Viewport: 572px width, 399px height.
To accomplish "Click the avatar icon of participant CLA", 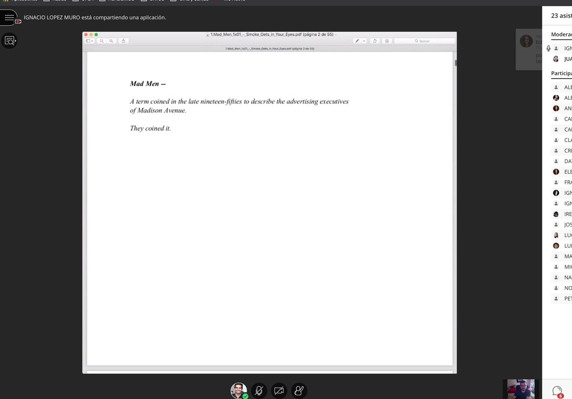I will 556,140.
